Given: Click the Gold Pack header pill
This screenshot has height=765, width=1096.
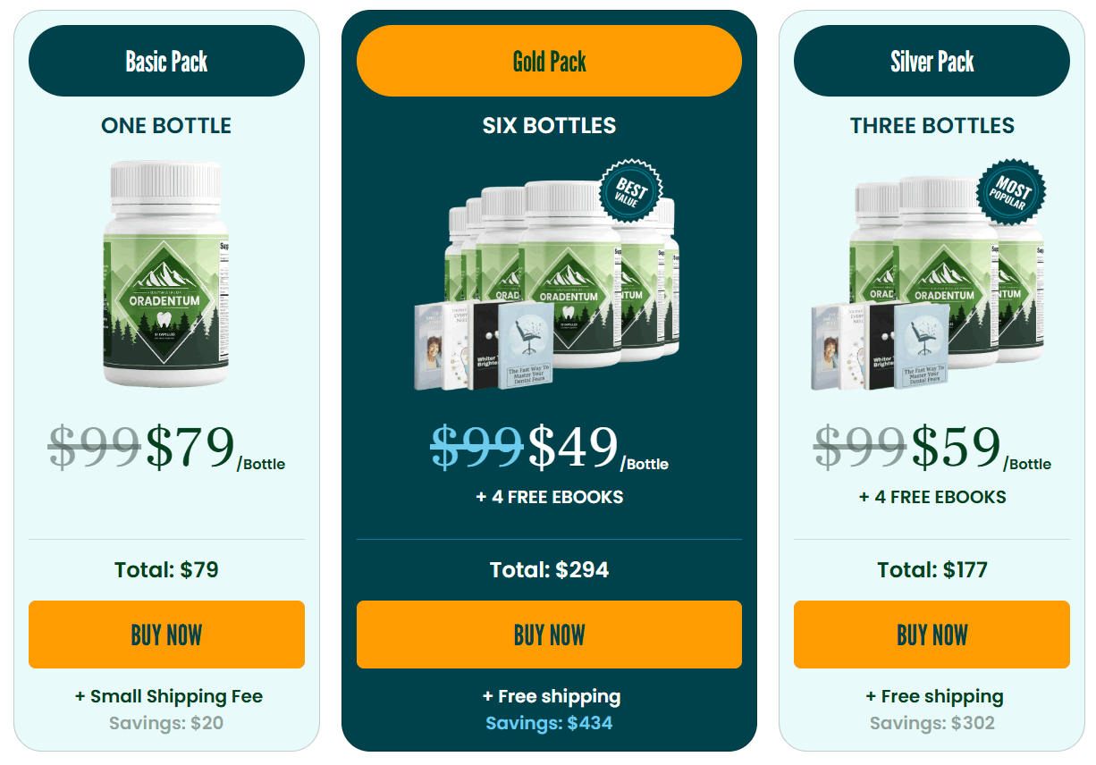Looking at the screenshot, I should (x=549, y=61).
